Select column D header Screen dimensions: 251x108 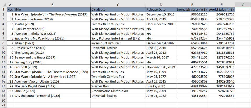coord(161,5)
